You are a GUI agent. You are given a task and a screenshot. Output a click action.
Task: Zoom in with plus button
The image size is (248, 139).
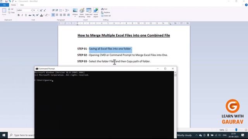[246, 130]
